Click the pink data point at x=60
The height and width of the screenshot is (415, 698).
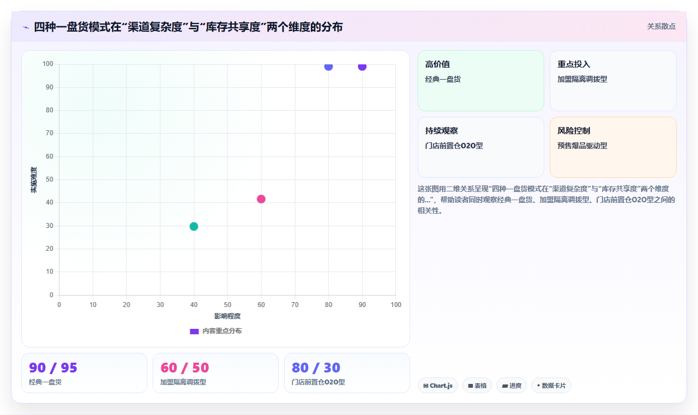click(x=261, y=199)
